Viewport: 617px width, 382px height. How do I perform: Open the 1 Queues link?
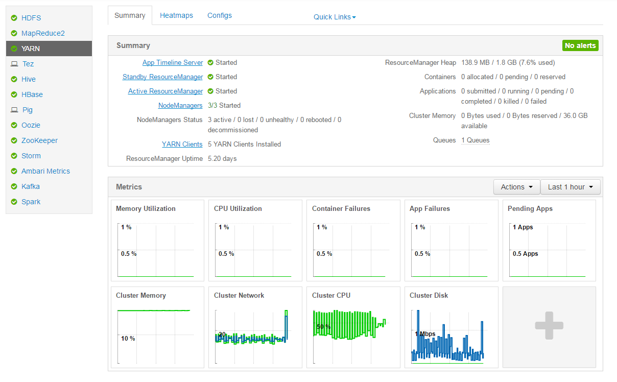(x=475, y=140)
